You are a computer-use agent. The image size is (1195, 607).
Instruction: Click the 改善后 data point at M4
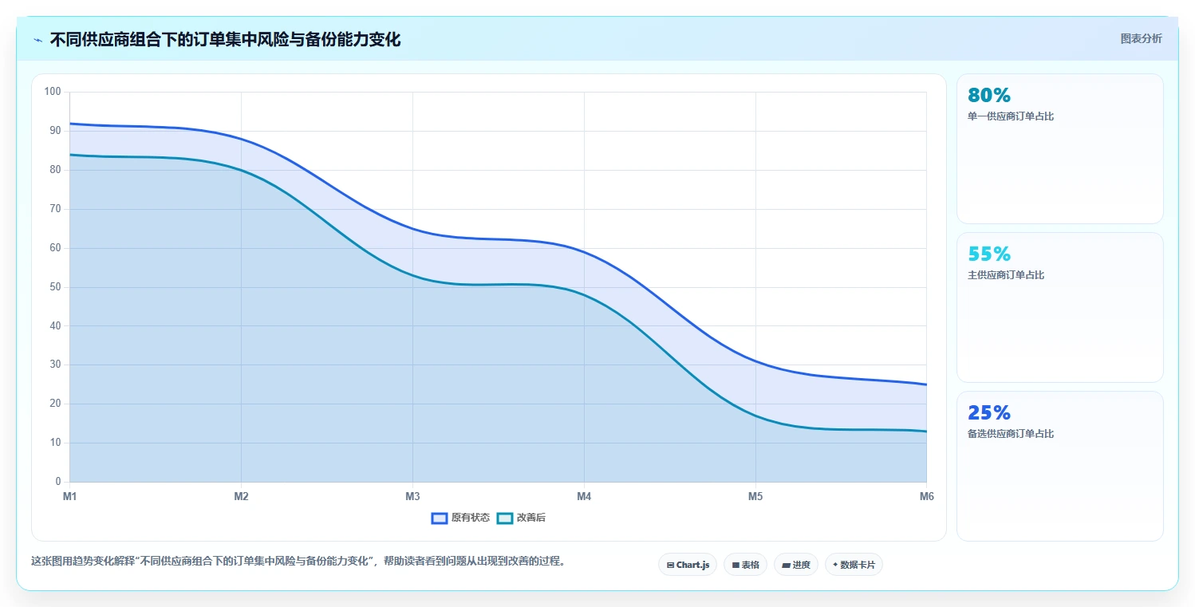click(x=584, y=294)
